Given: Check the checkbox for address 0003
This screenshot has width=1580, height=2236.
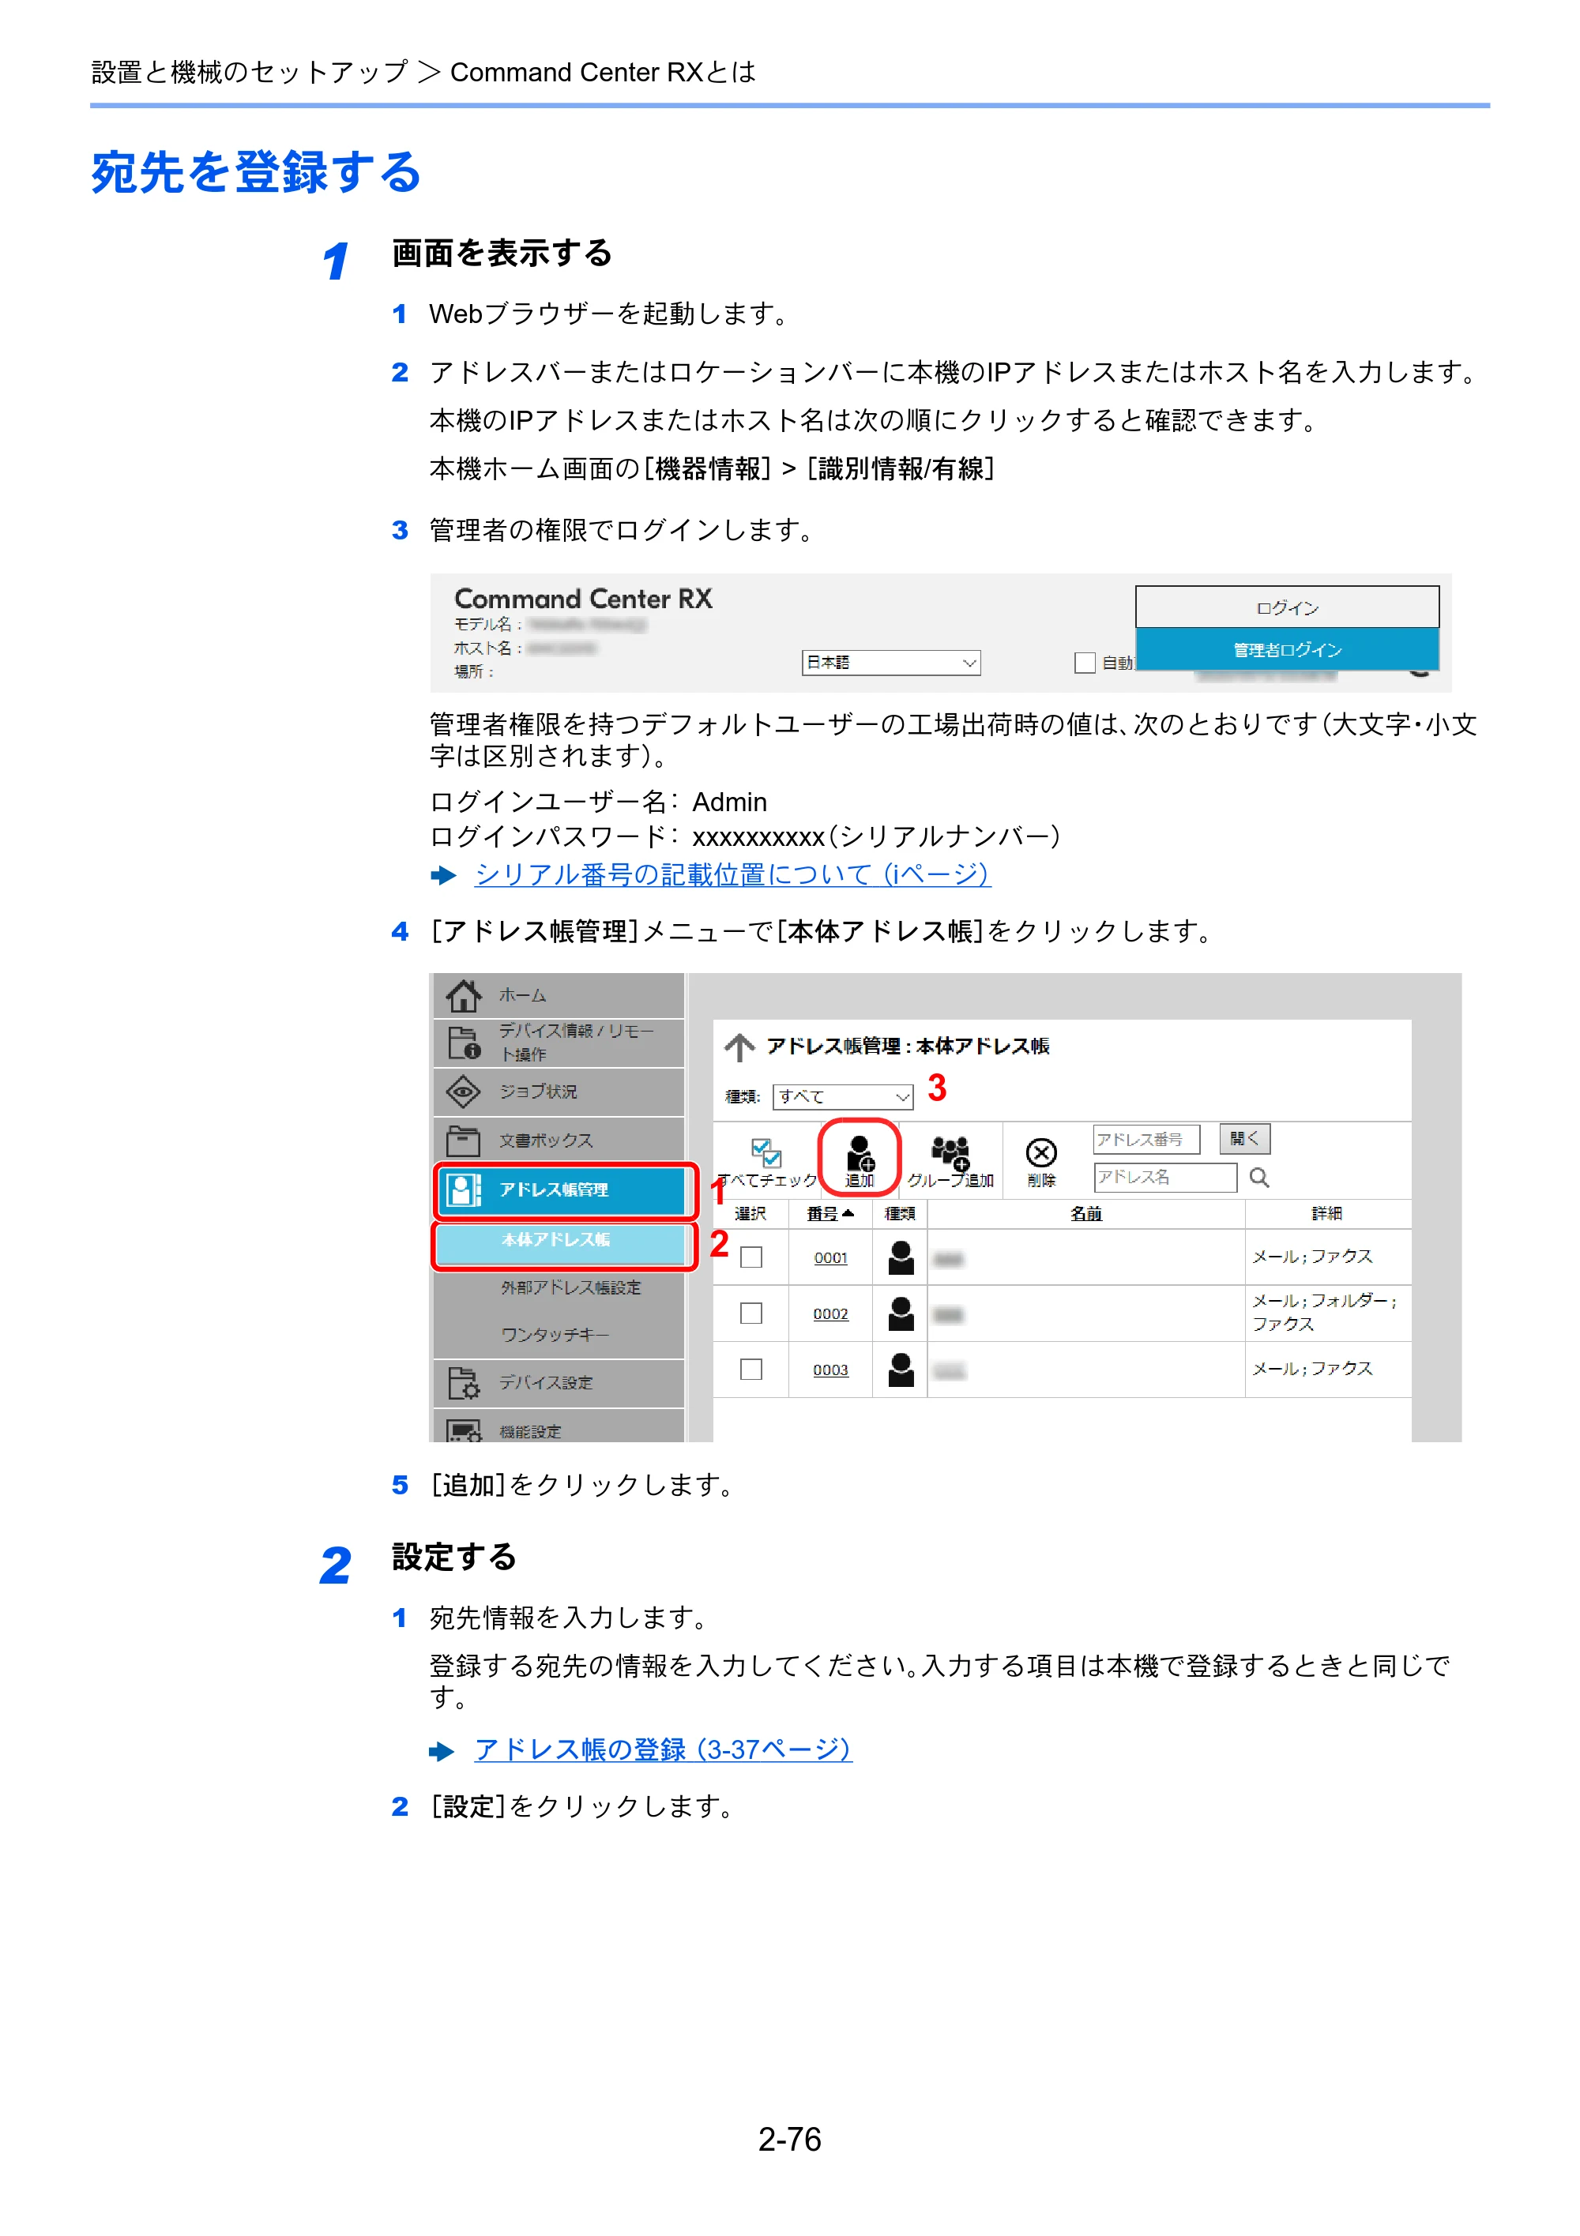Looking at the screenshot, I should (751, 1370).
